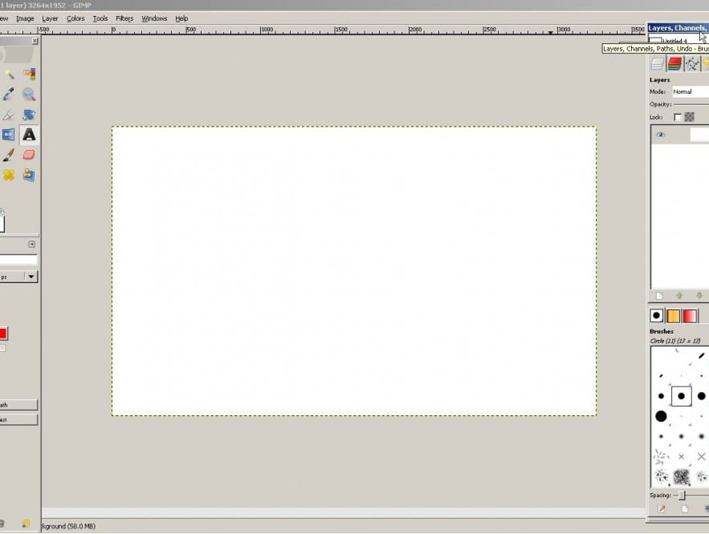Open the layer Mode dropdown showing Normal
709x534 pixels.
tap(689, 91)
